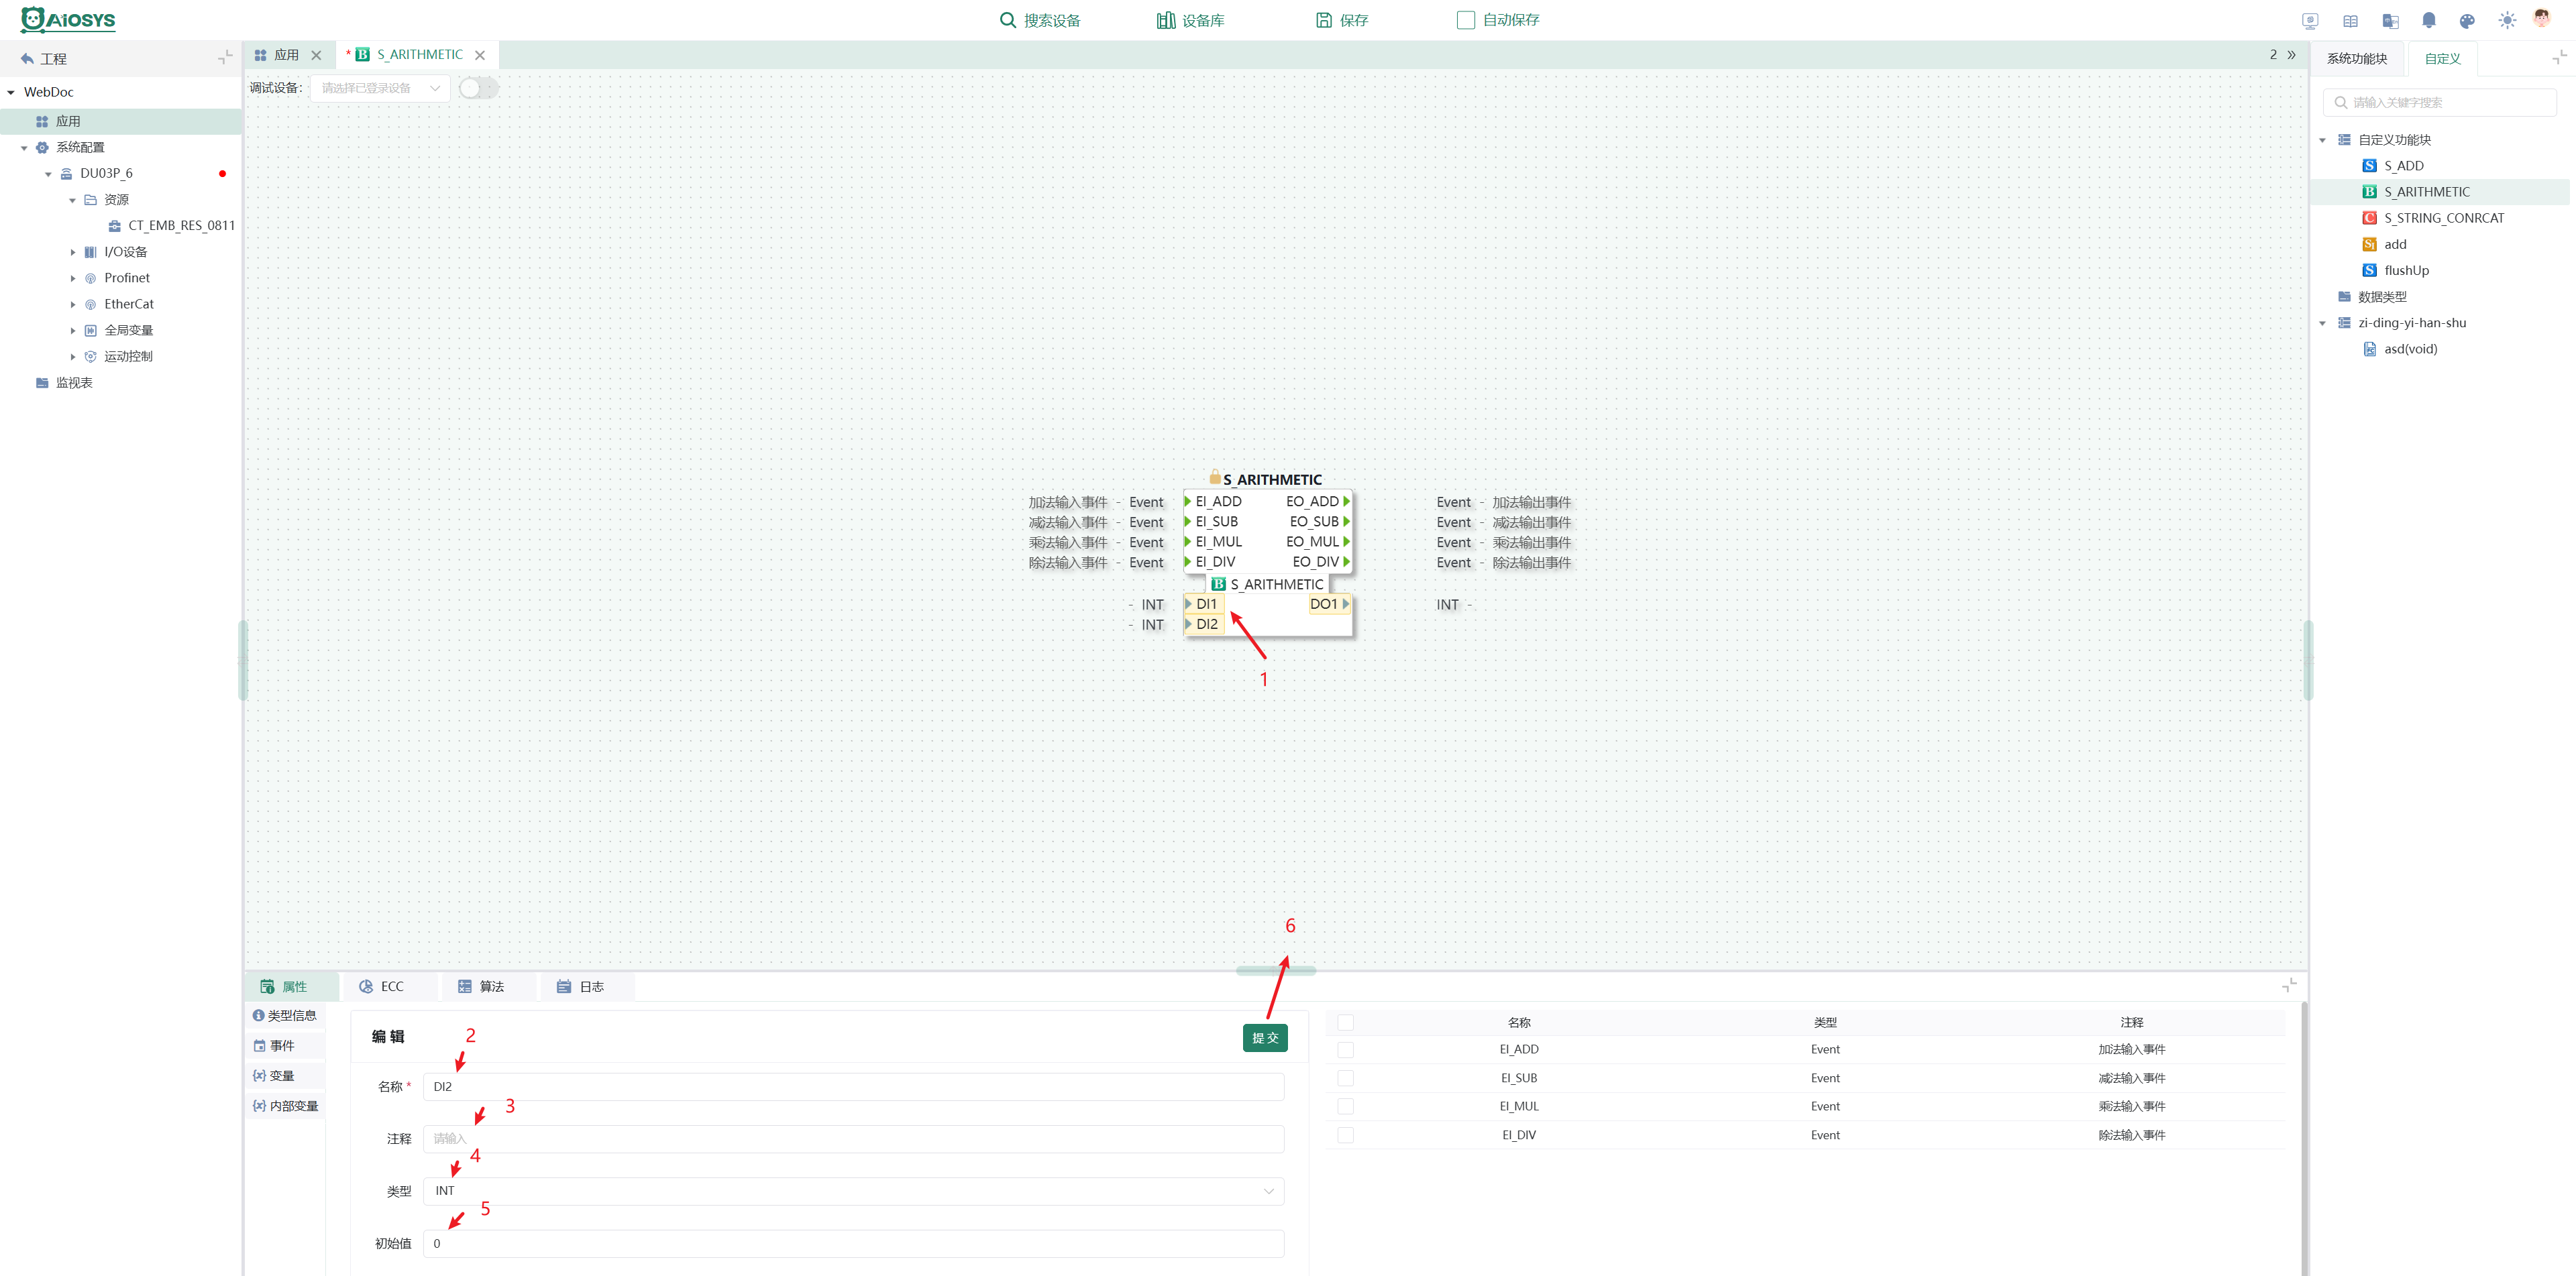Open the theme palette icon

pyautogui.click(x=2467, y=20)
